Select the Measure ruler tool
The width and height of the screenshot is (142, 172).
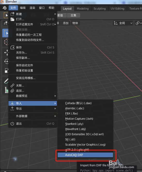[6, 90]
